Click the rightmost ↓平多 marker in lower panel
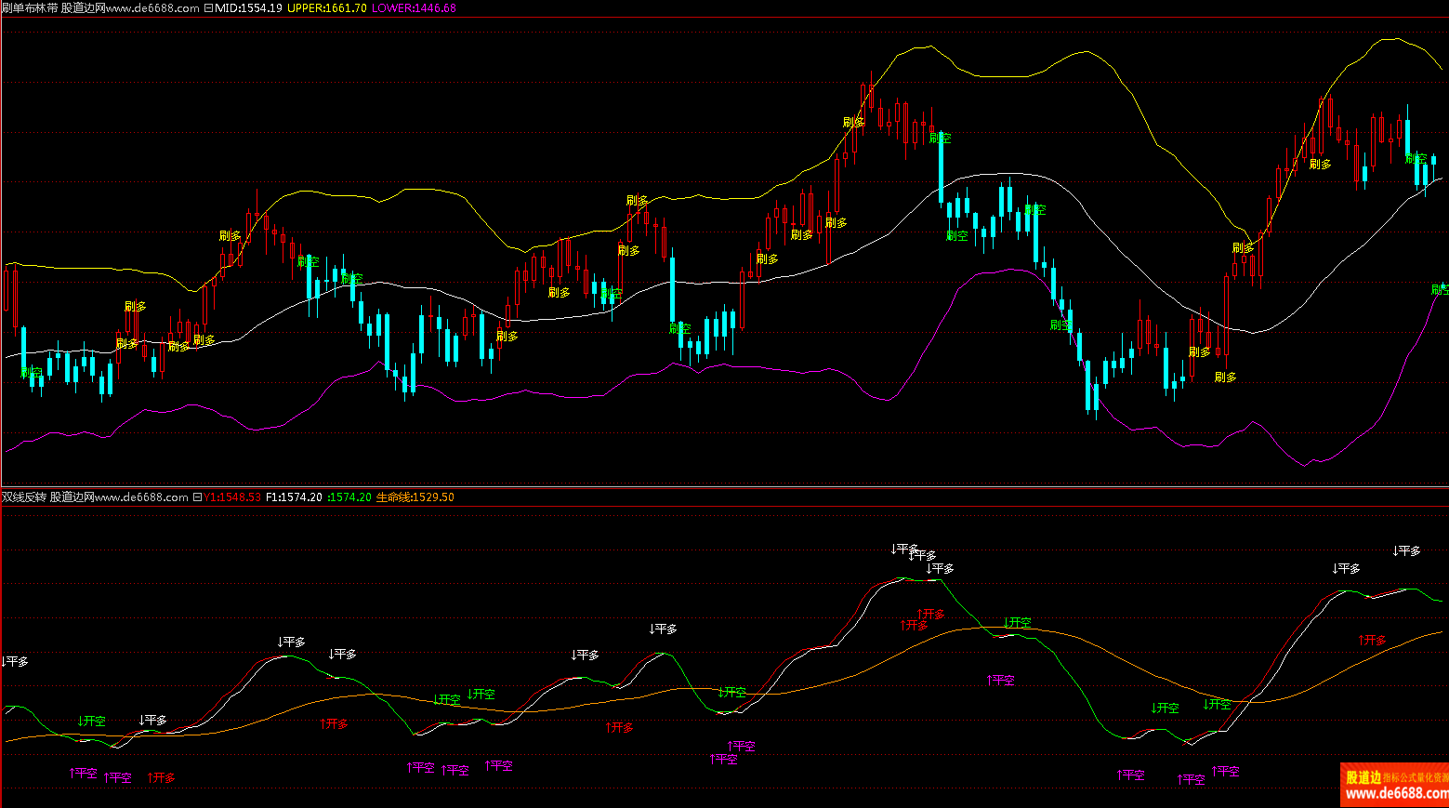1449x808 pixels. pos(1406,551)
